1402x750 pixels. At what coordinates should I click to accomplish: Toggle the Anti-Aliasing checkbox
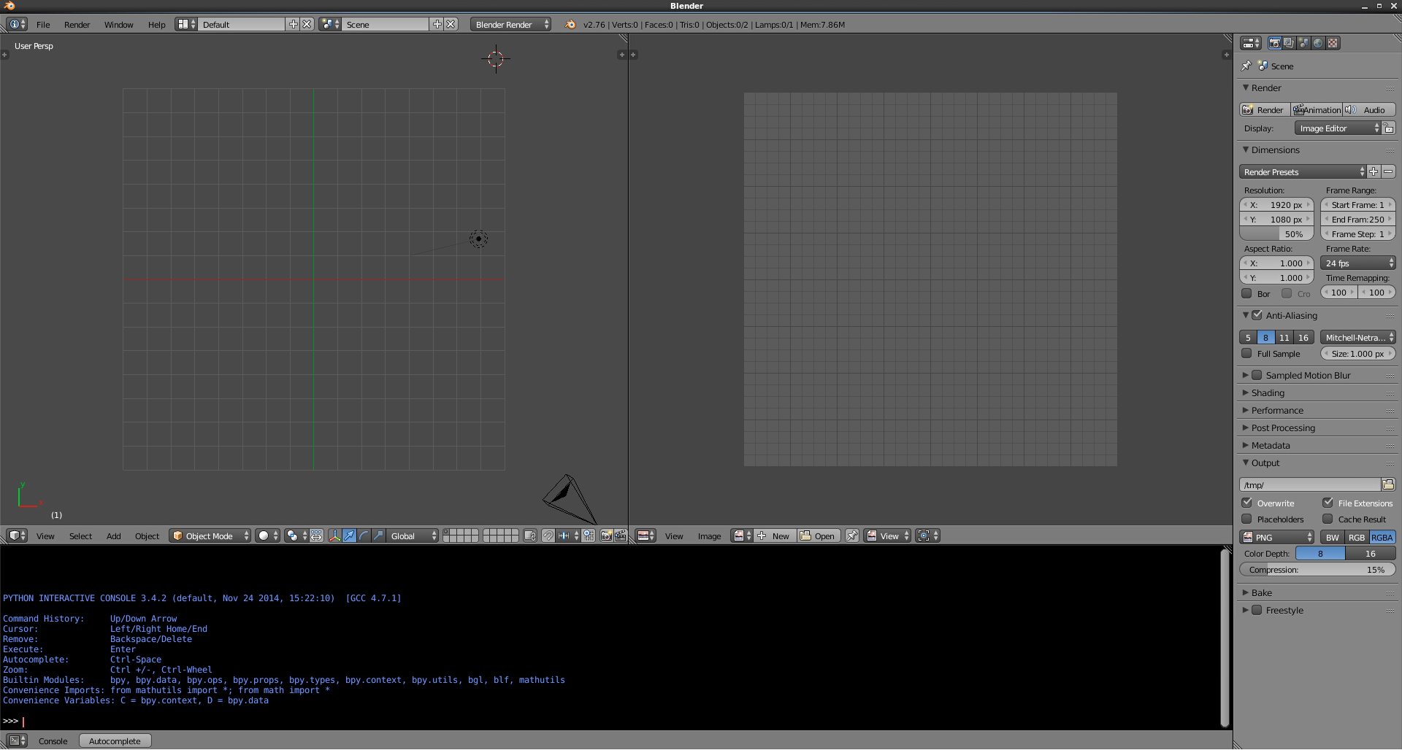coord(1257,316)
